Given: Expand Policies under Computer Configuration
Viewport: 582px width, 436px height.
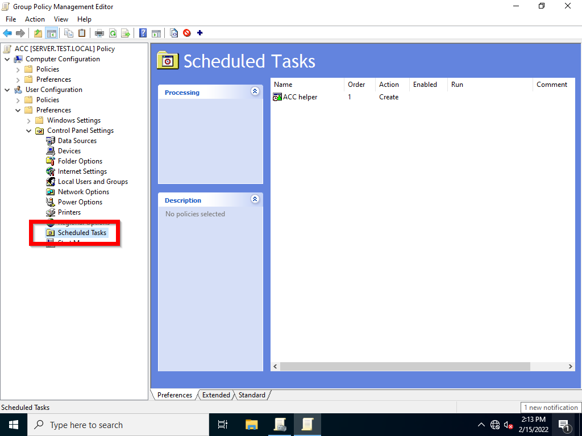Looking at the screenshot, I should coord(18,69).
